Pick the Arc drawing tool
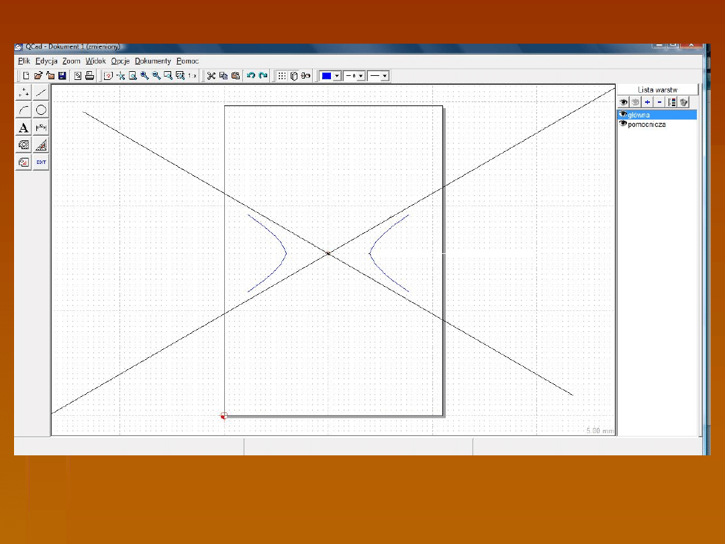The image size is (725, 544). (x=23, y=110)
